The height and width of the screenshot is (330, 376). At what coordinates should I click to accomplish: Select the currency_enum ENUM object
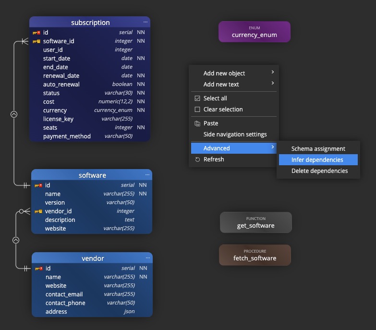pyautogui.click(x=255, y=32)
